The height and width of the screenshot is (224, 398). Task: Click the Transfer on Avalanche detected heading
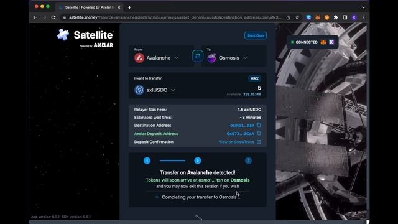coord(198,173)
